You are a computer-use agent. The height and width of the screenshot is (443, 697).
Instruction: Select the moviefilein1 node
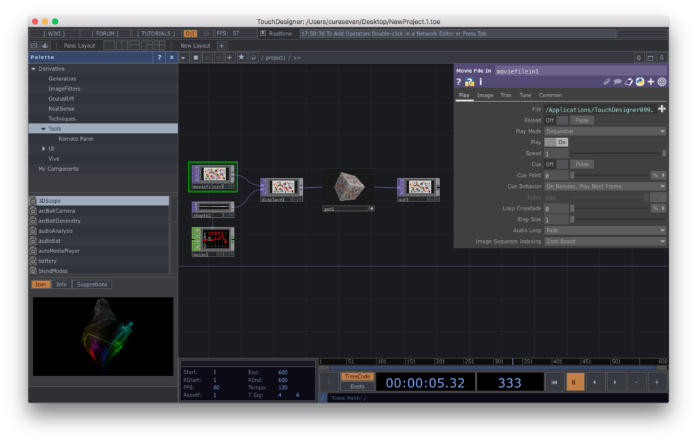coord(213,176)
